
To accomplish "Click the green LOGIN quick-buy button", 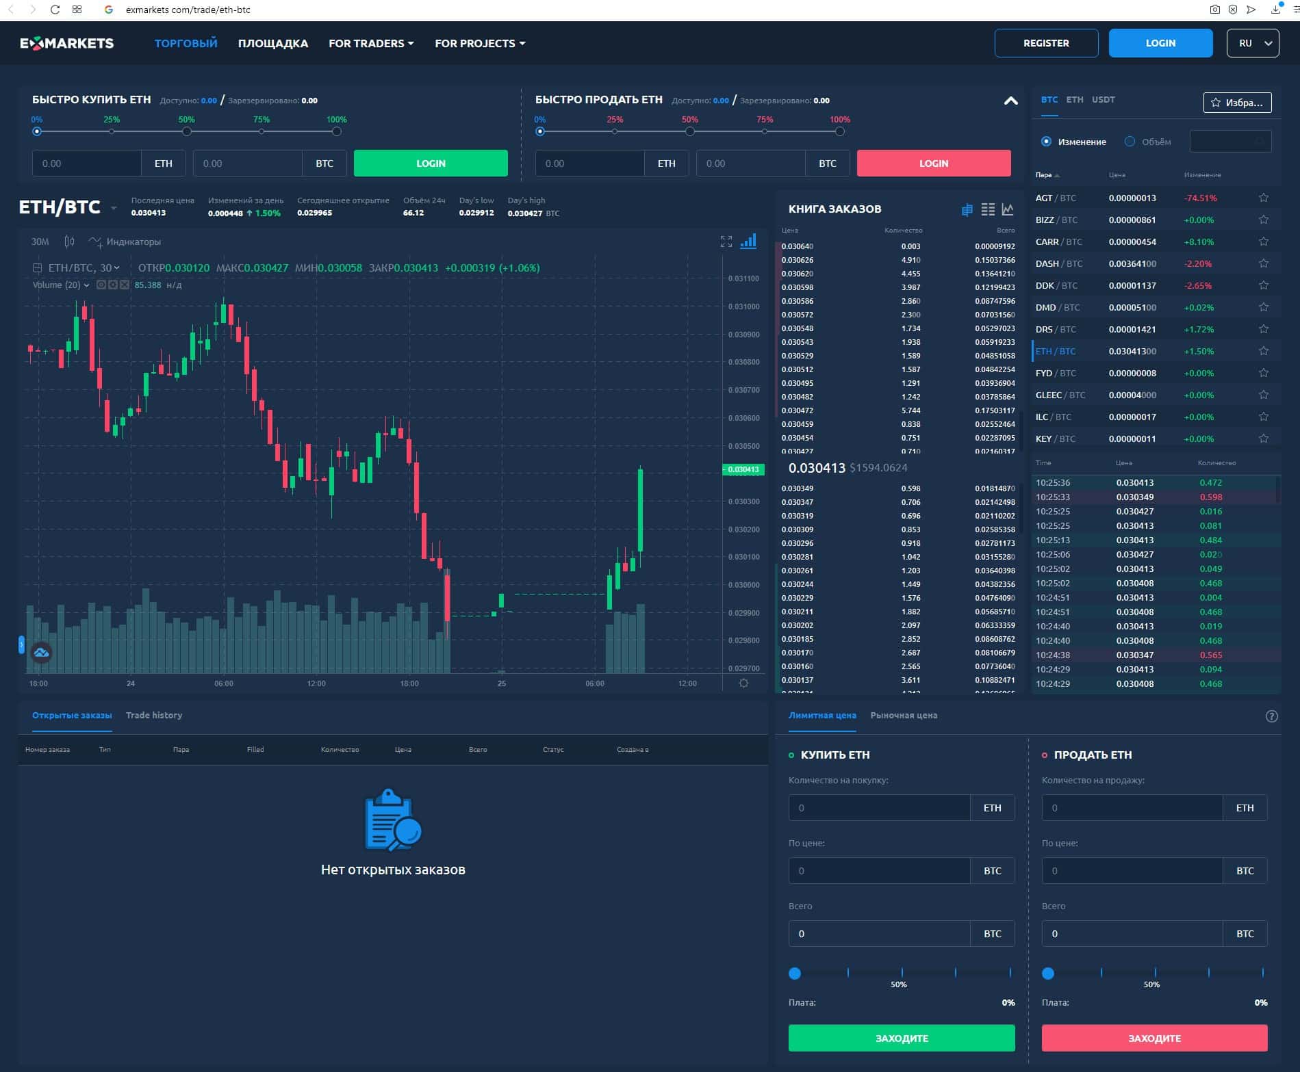I will pos(431,164).
